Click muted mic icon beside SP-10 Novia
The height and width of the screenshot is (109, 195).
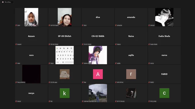(116, 101)
